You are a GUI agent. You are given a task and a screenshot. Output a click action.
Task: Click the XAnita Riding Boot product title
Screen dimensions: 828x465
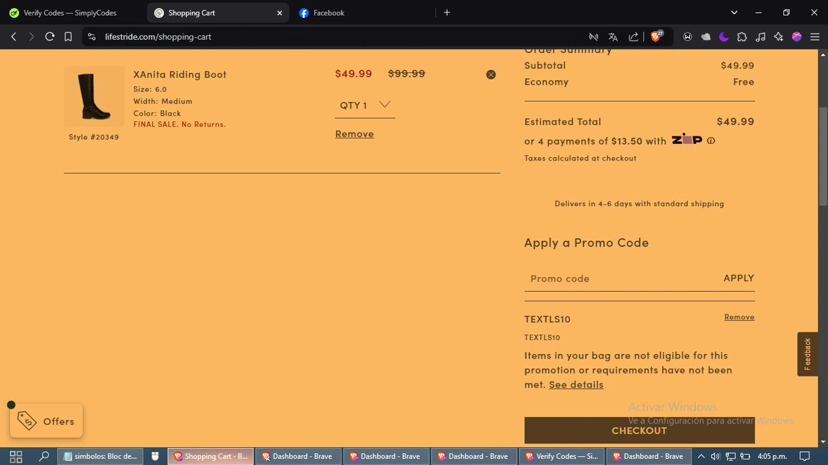click(x=180, y=74)
